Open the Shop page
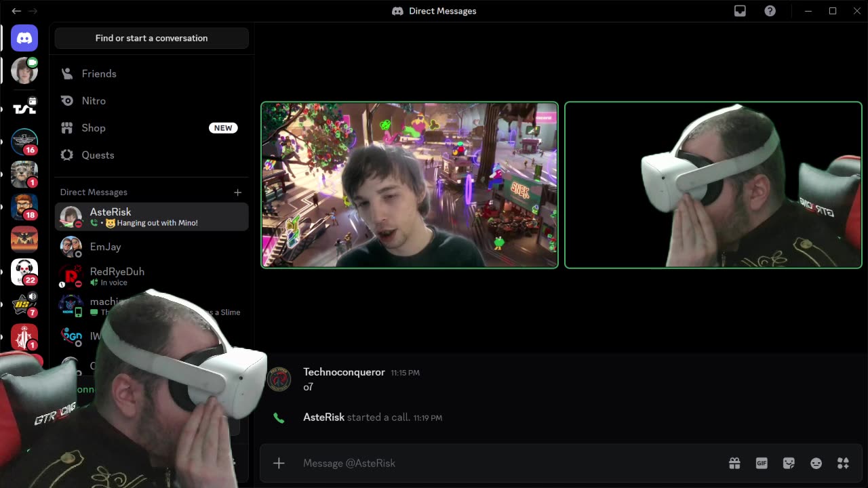Viewport: 868px width, 488px height. 152,127
